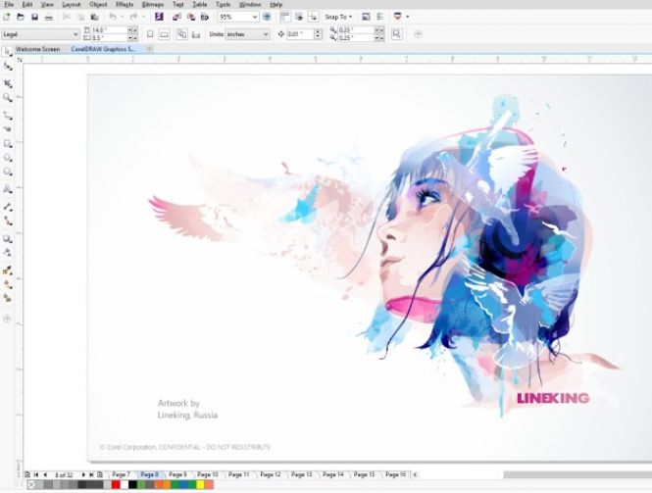This screenshot has width=652, height=493.
Task: Select the Shape tool
Action: pos(8,67)
